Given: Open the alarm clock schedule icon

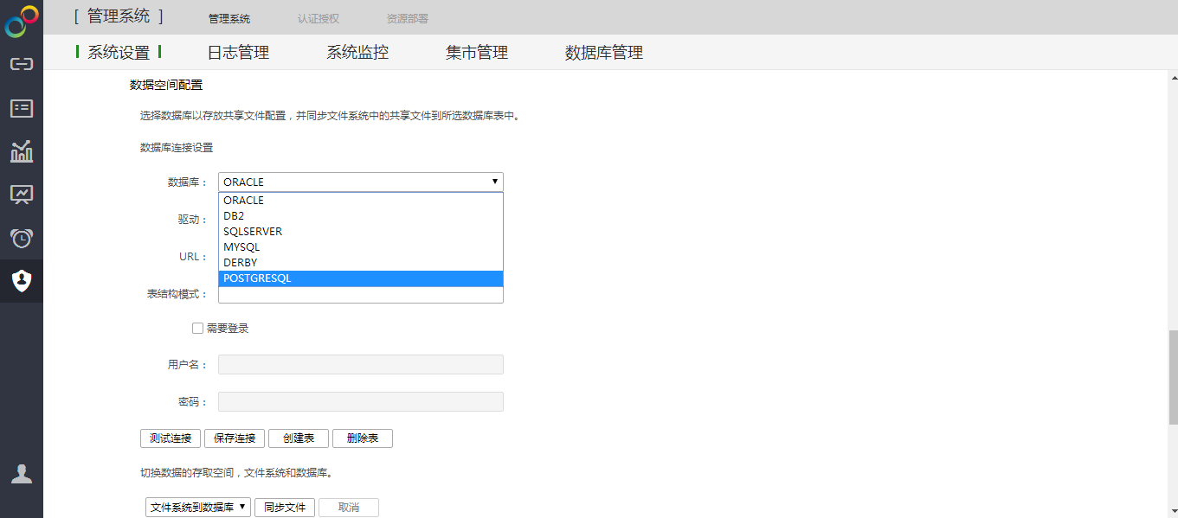Looking at the screenshot, I should [x=22, y=238].
